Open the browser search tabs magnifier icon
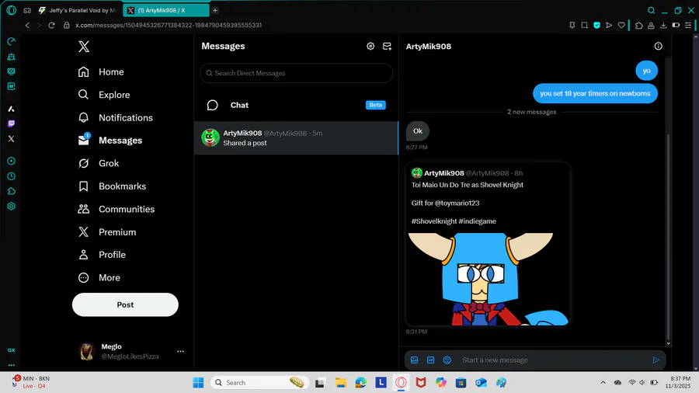 pyautogui.click(x=652, y=10)
